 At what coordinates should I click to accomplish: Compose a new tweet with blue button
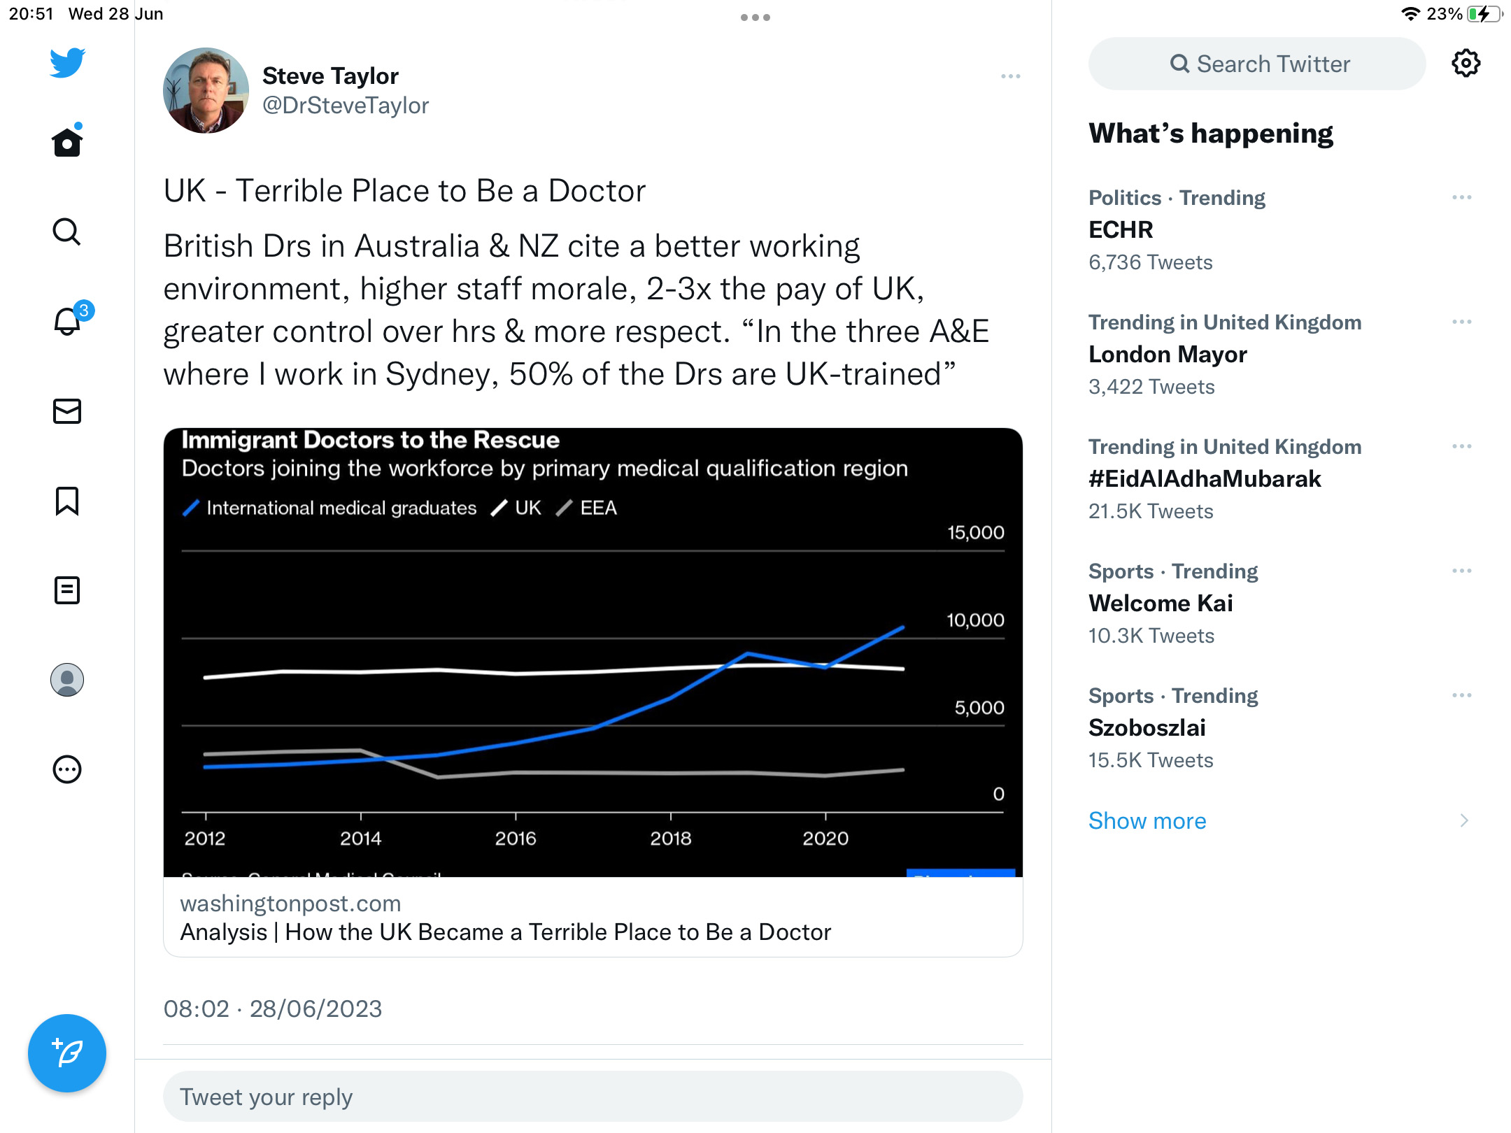coord(67,1053)
